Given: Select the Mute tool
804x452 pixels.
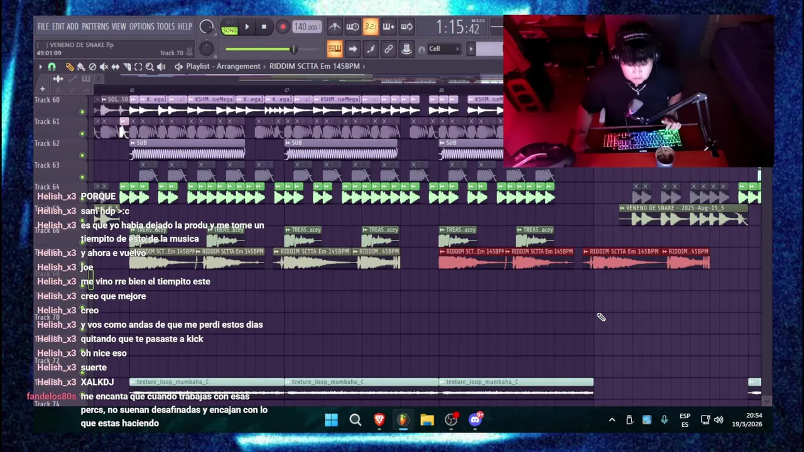Looking at the screenshot, I should pos(104,67).
